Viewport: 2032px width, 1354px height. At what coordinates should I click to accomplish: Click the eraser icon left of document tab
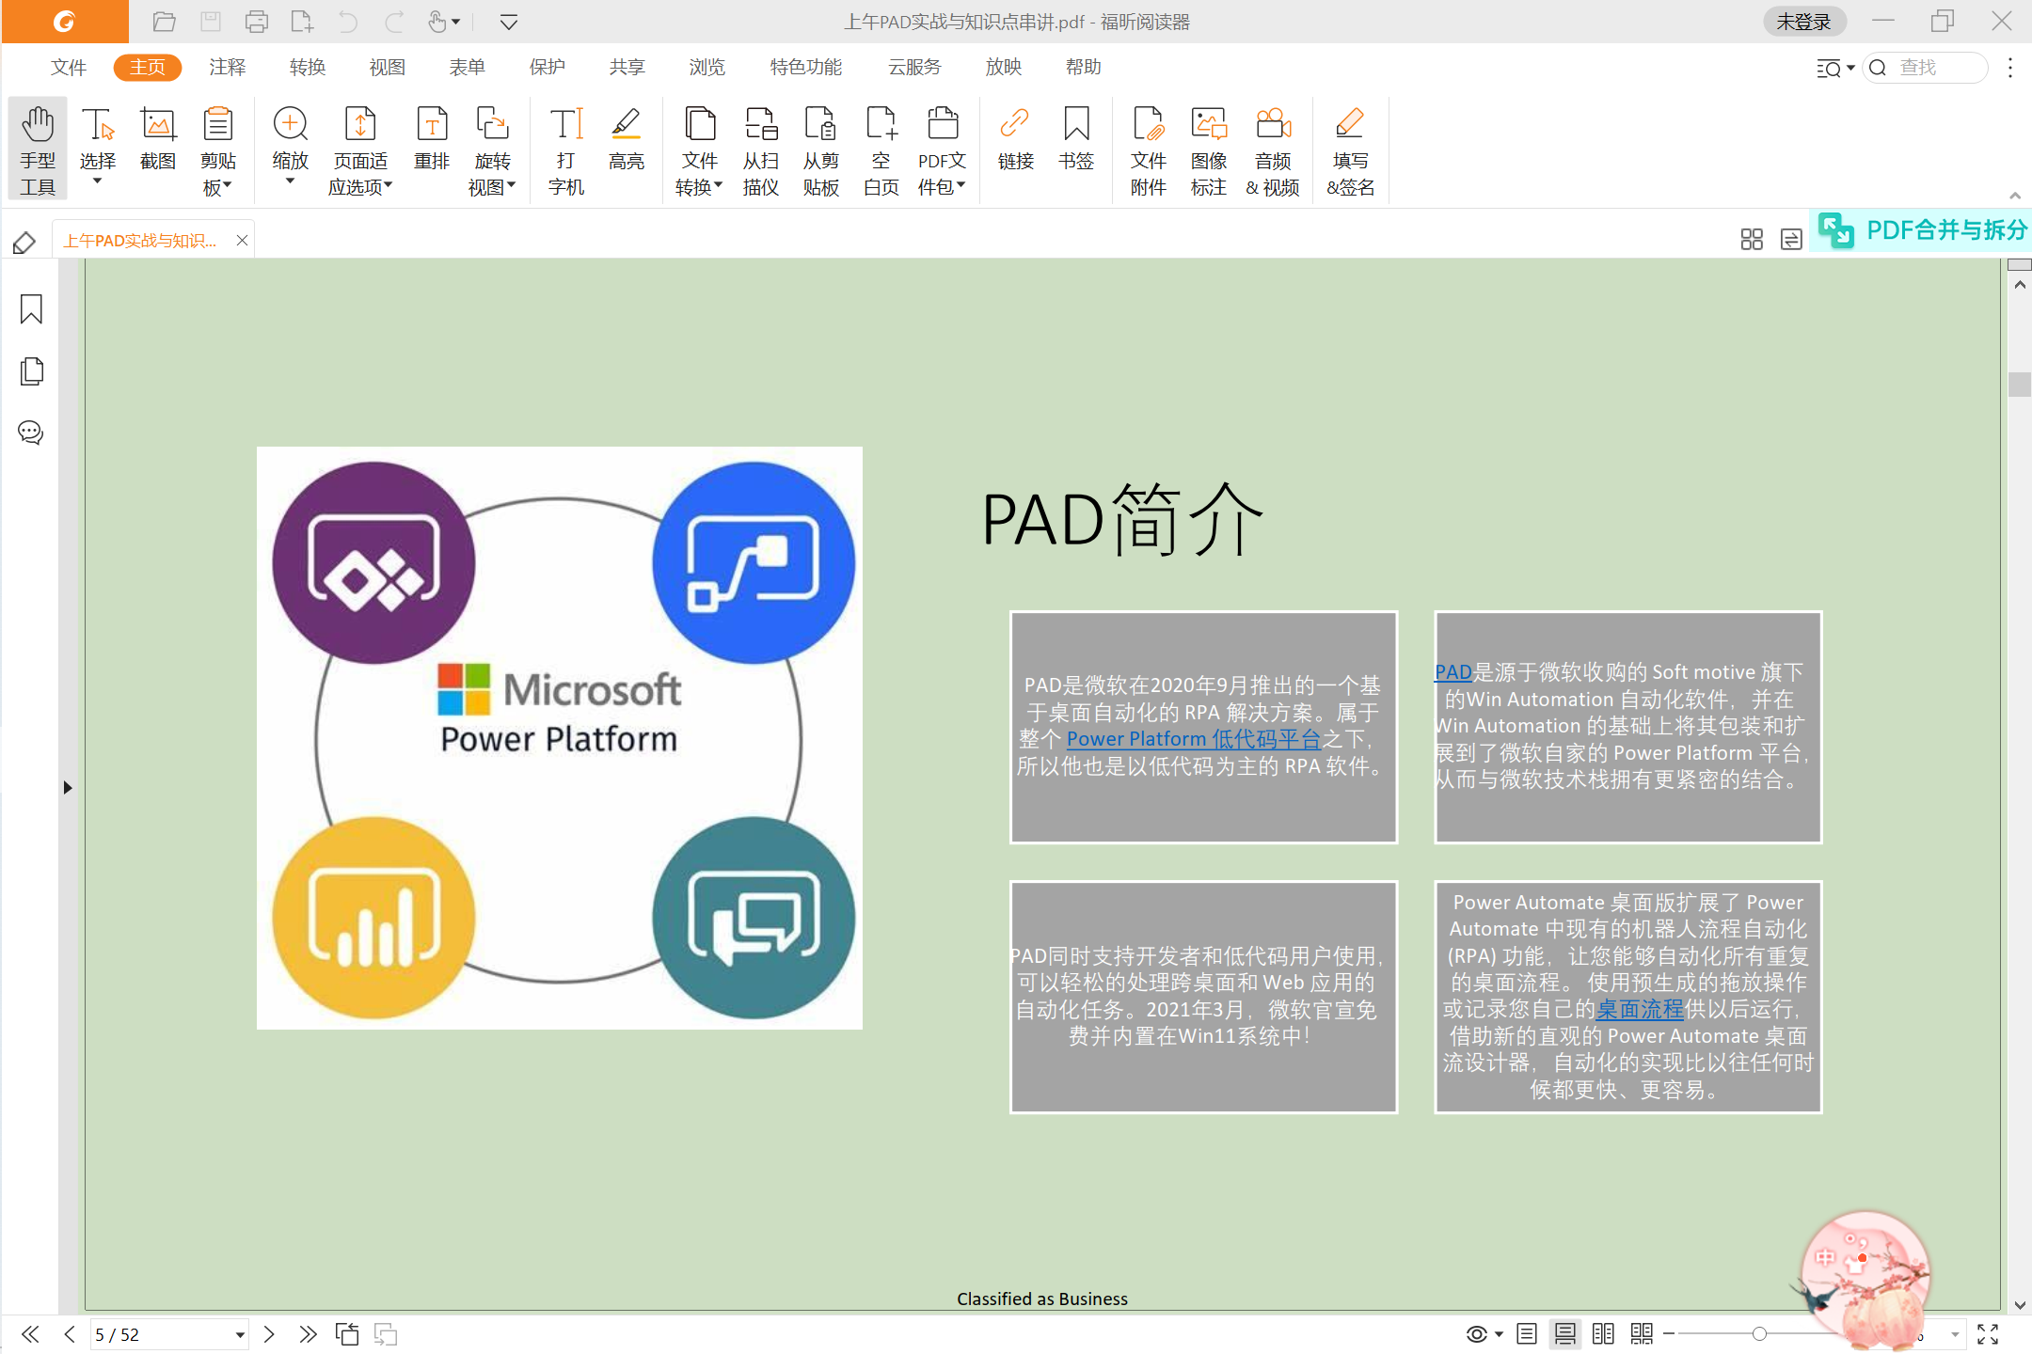[x=24, y=242]
